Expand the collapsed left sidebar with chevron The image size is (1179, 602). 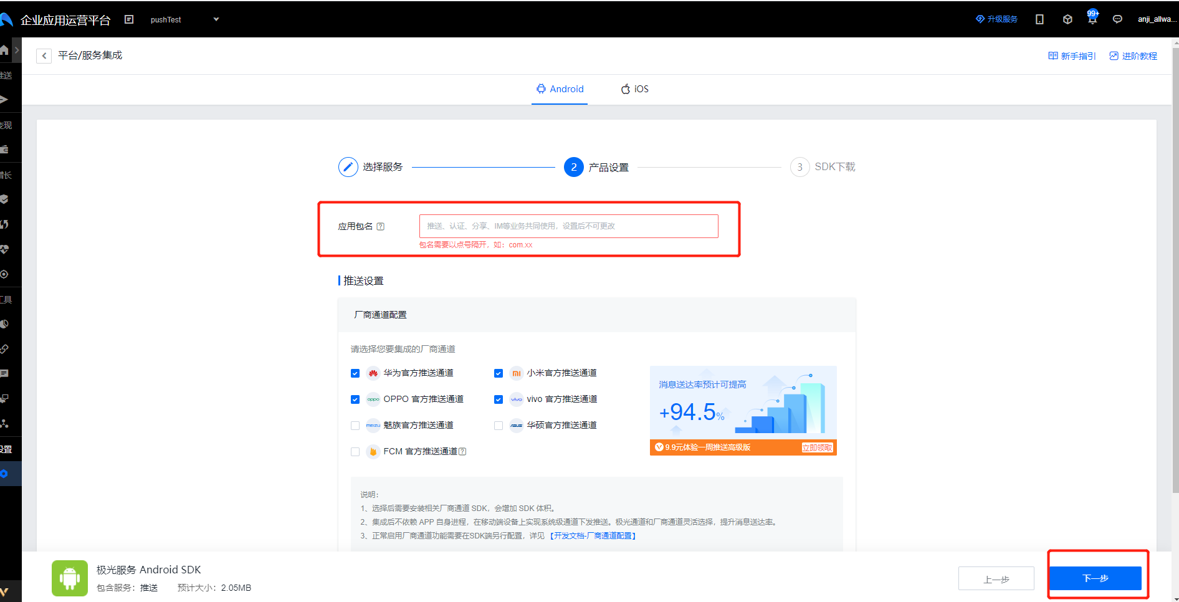point(17,50)
